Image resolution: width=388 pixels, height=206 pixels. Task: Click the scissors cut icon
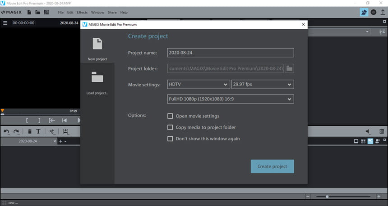pyautogui.click(x=52, y=131)
